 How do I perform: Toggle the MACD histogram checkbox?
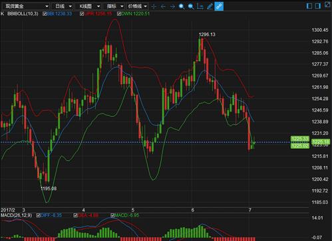click(112, 215)
